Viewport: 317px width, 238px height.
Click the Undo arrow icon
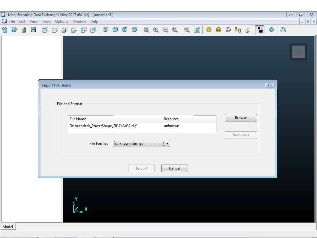coord(187,30)
